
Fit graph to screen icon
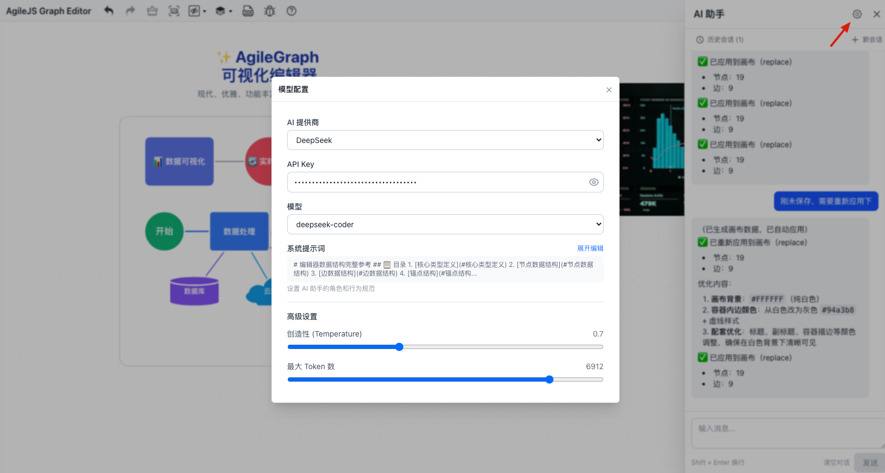tap(174, 11)
